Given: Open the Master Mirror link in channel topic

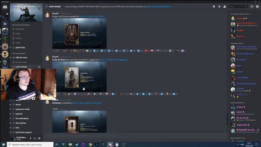Looking at the screenshot, I should tap(159, 7).
